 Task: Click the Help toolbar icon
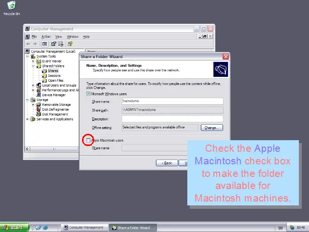(x=70, y=44)
